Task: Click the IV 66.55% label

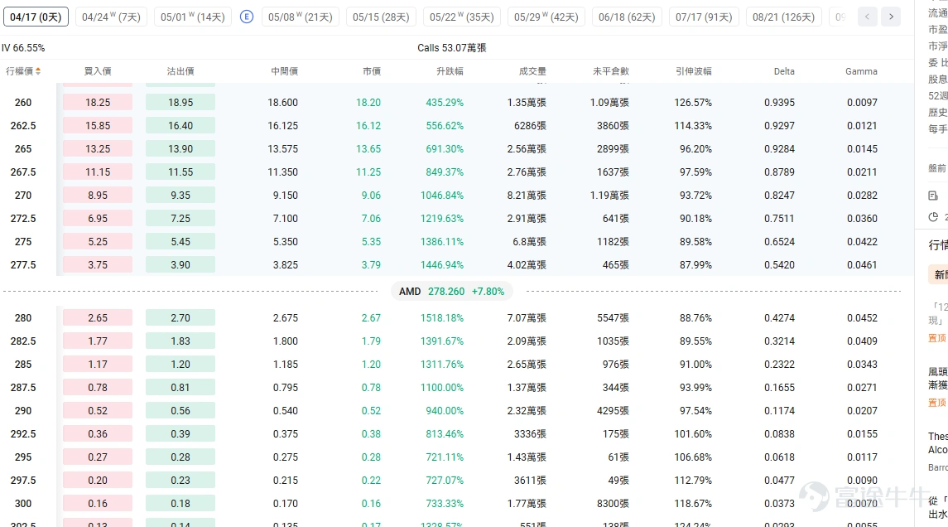Action: point(23,48)
